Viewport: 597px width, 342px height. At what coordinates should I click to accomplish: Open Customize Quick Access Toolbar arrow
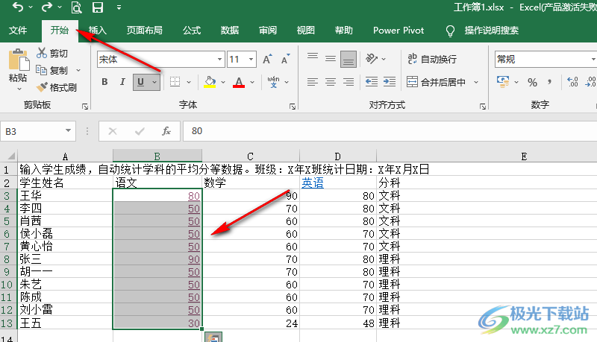pyautogui.click(x=119, y=7)
